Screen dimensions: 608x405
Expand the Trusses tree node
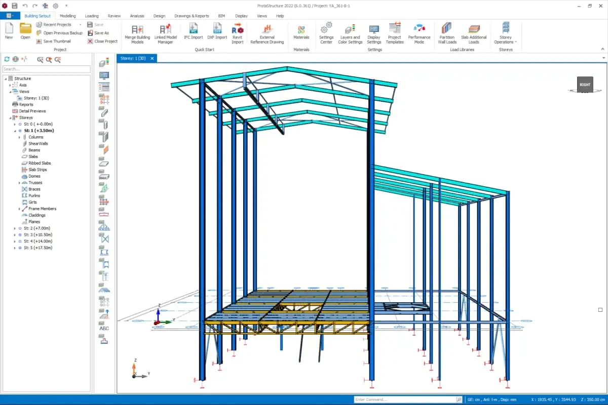[20, 183]
